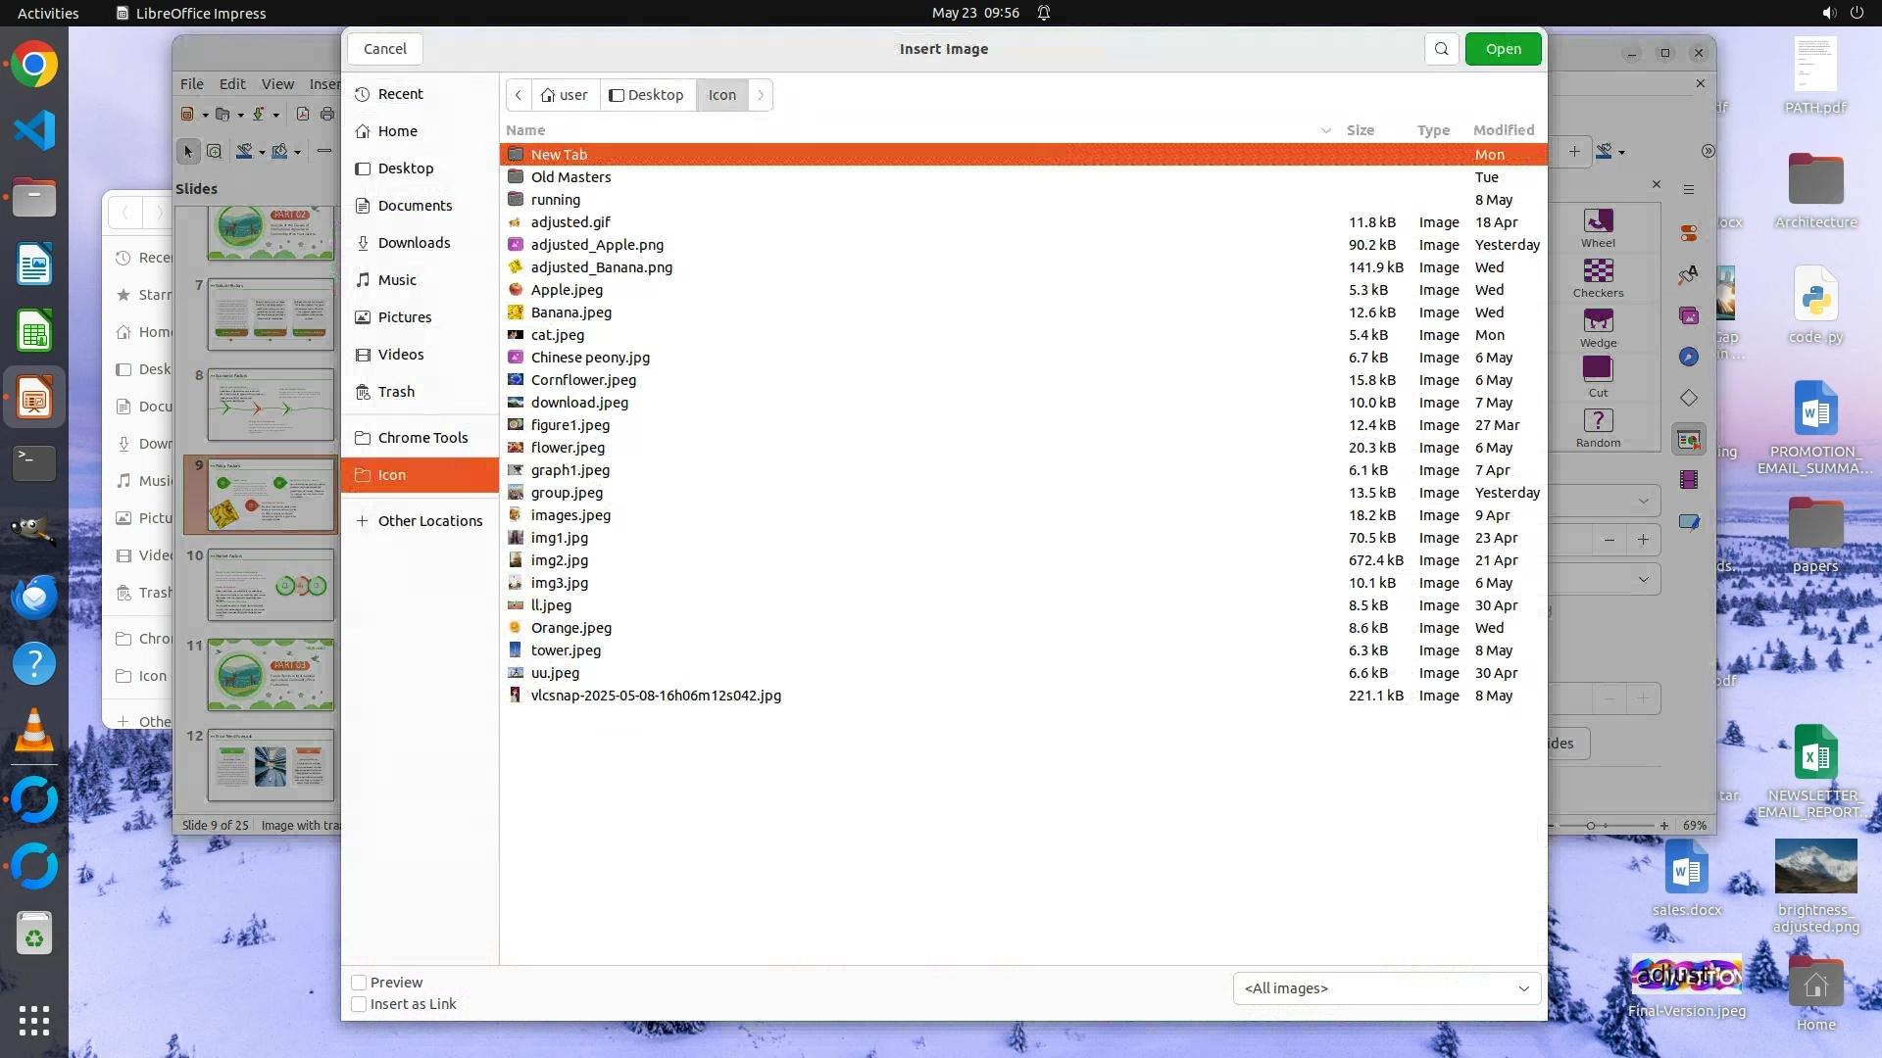Open the Edit menu in Impress
Screen dimensions: 1882x1058
pyautogui.click(x=232, y=84)
